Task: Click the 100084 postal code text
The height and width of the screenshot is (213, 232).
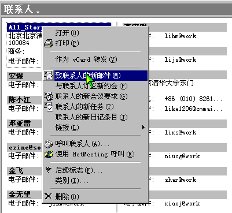Action: 19,43
